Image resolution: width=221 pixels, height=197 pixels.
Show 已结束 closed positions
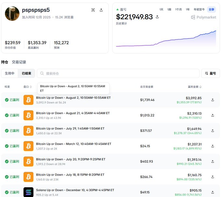click(x=27, y=73)
